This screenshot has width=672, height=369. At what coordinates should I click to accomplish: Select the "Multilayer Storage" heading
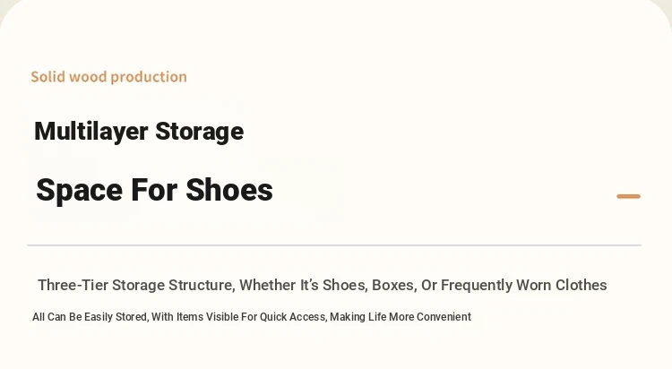tap(139, 132)
